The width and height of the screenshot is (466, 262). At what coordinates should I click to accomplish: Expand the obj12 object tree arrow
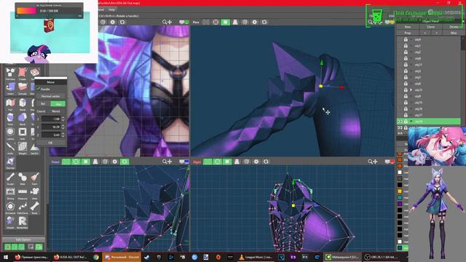411,90
